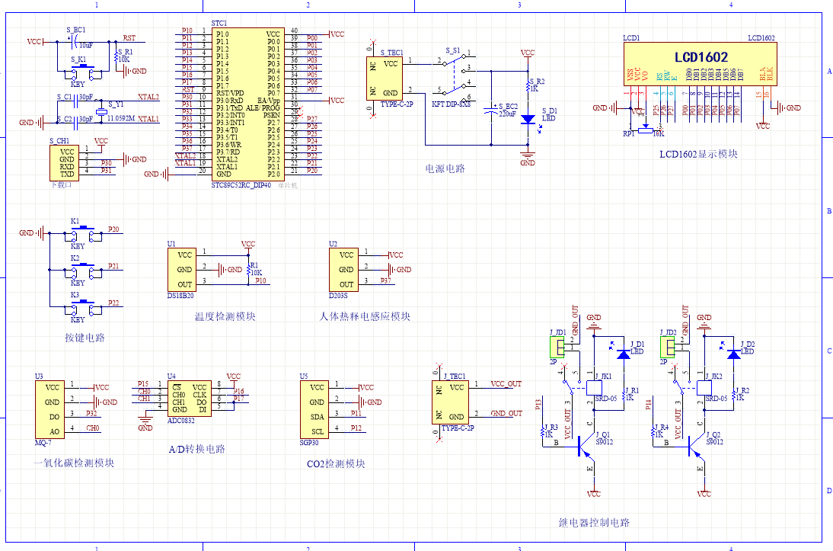The height and width of the screenshot is (551, 833).
Task: Select the STC89C52RC microcontroller chip body
Action: coord(247,103)
